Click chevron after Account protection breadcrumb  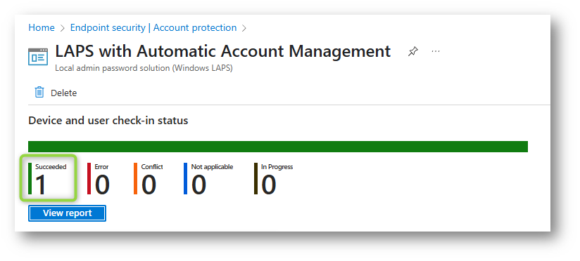(244, 28)
